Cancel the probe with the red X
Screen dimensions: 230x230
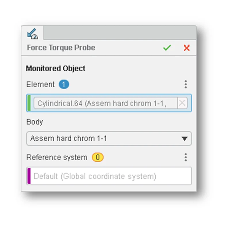click(187, 48)
